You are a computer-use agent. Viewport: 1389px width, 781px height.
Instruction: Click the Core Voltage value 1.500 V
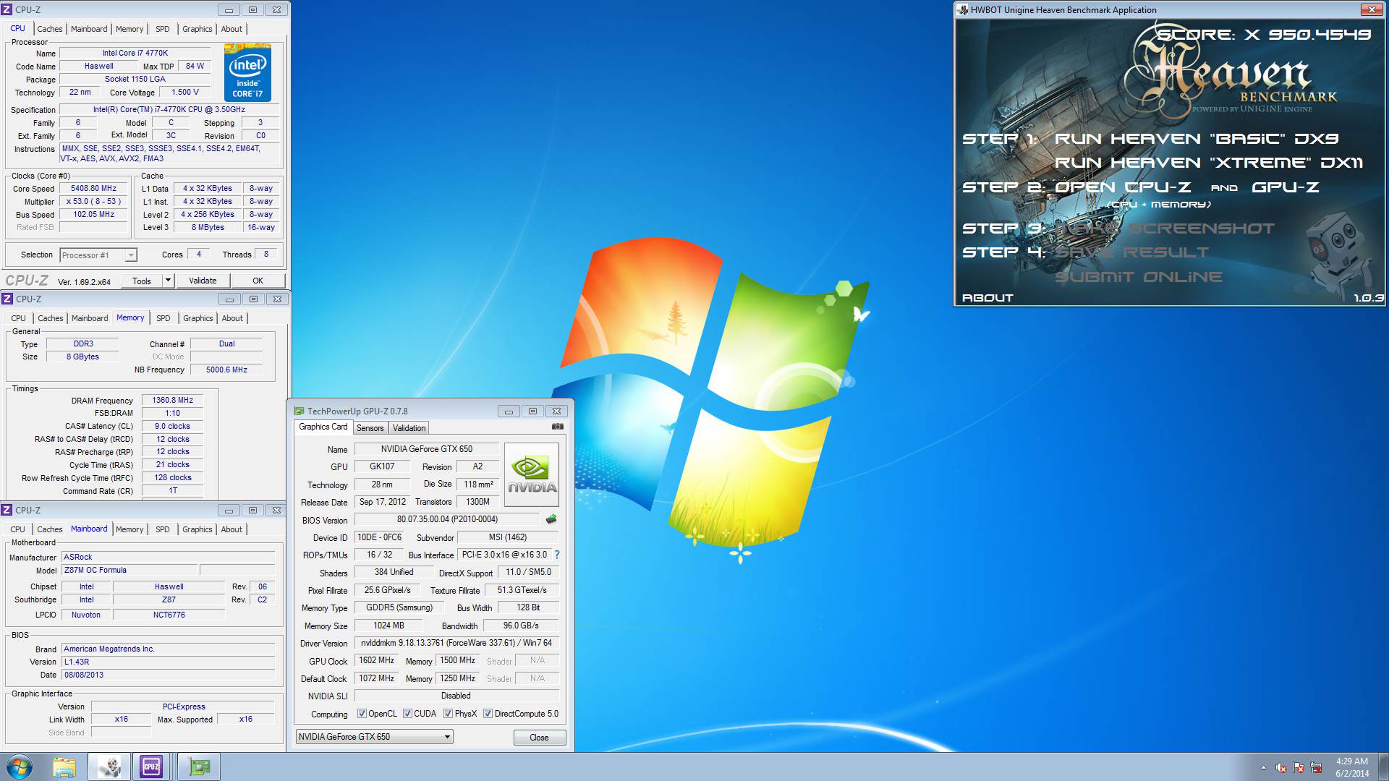pyautogui.click(x=184, y=92)
